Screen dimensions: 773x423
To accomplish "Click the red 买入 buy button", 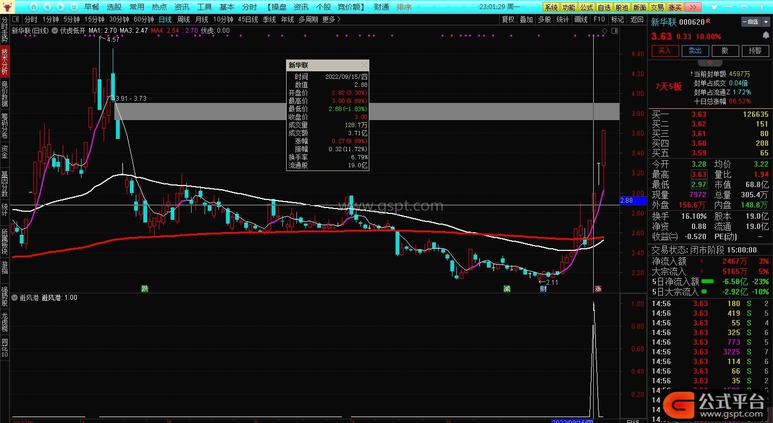I will pyautogui.click(x=665, y=50).
